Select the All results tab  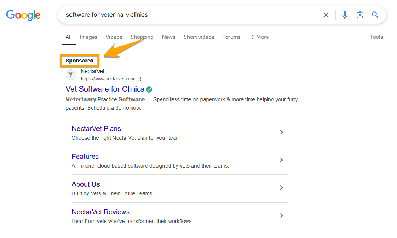[x=69, y=37]
